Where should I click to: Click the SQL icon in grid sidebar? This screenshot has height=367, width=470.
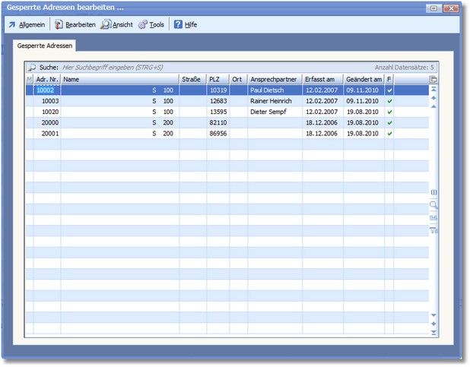[433, 217]
